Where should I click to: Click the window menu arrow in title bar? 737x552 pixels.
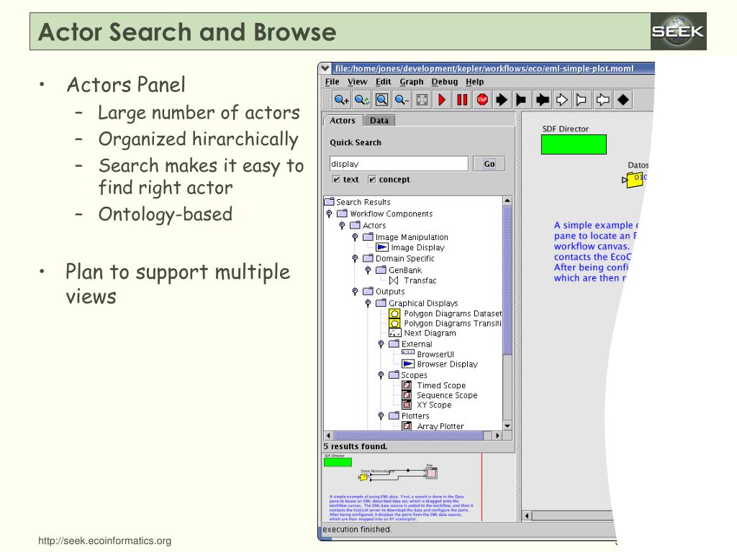[x=325, y=68]
